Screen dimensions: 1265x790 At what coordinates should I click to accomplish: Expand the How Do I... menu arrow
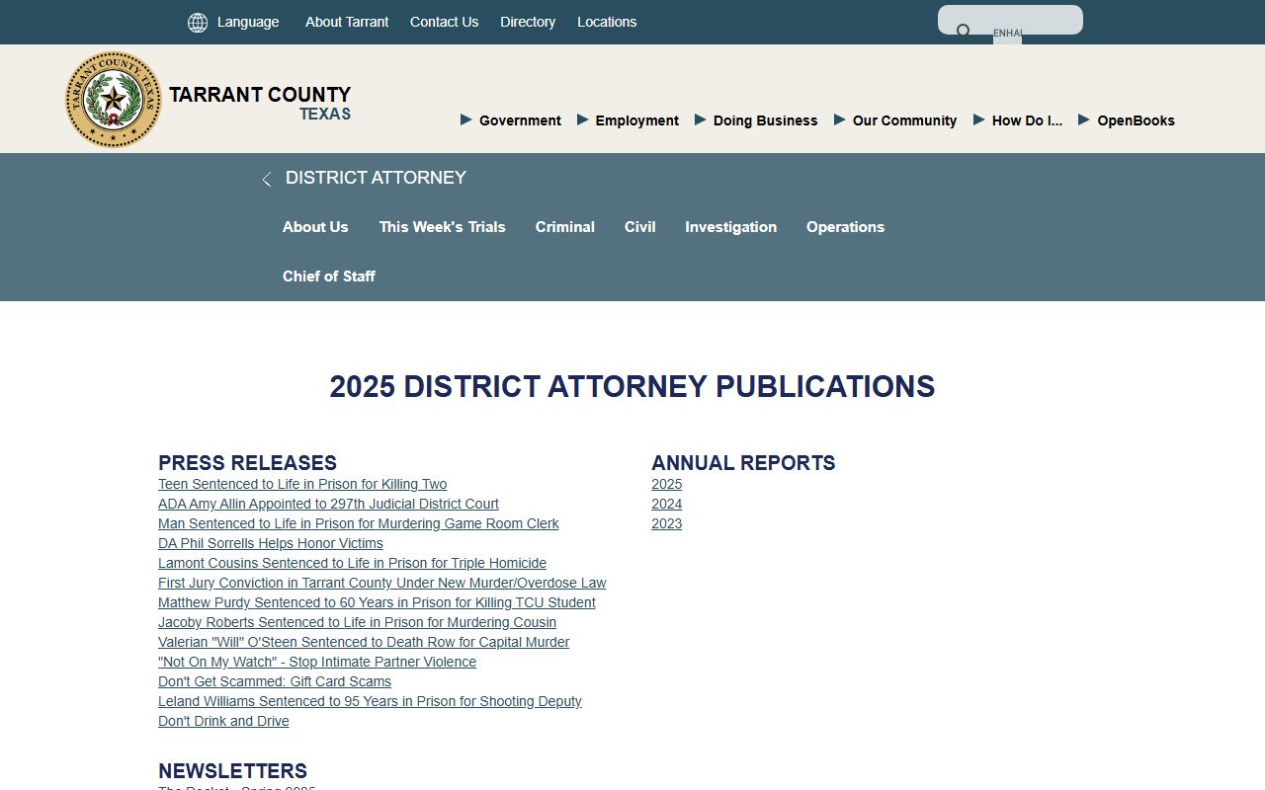(979, 119)
